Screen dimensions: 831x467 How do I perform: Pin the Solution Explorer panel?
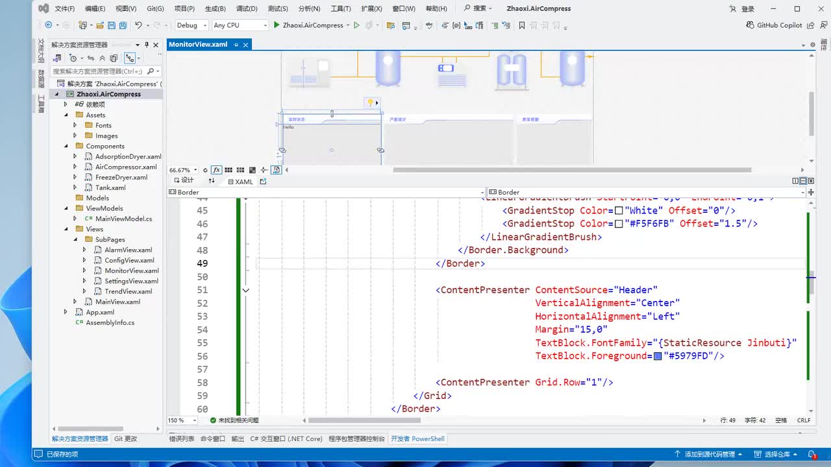147,45
